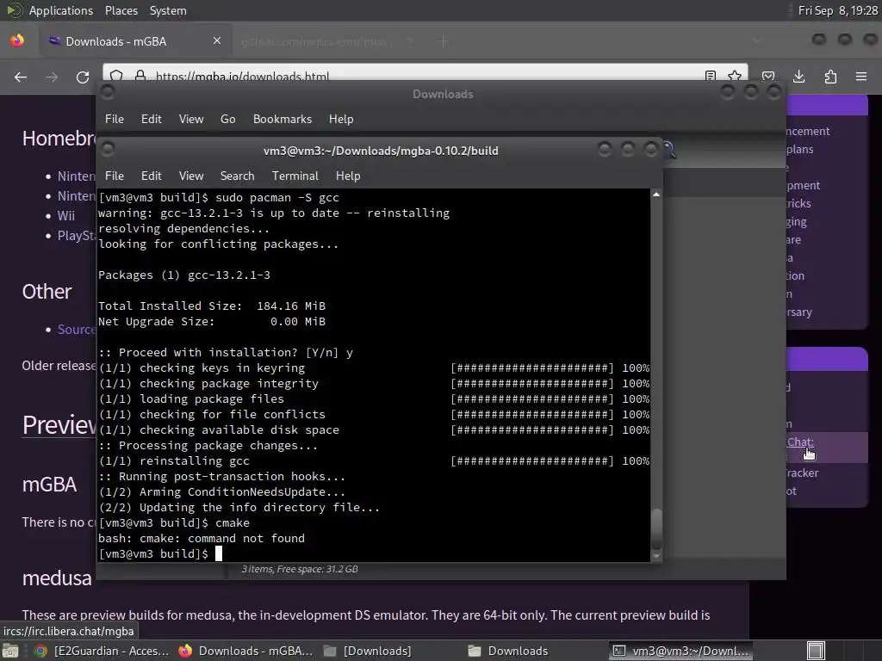Open the Applications menu in top panel
882x661 pixels.
click(x=61, y=10)
